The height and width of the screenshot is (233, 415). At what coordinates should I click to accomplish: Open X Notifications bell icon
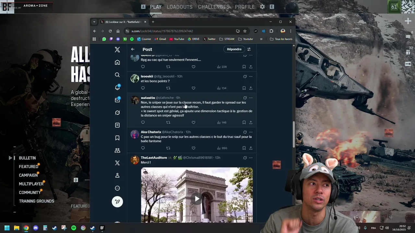[117, 87]
